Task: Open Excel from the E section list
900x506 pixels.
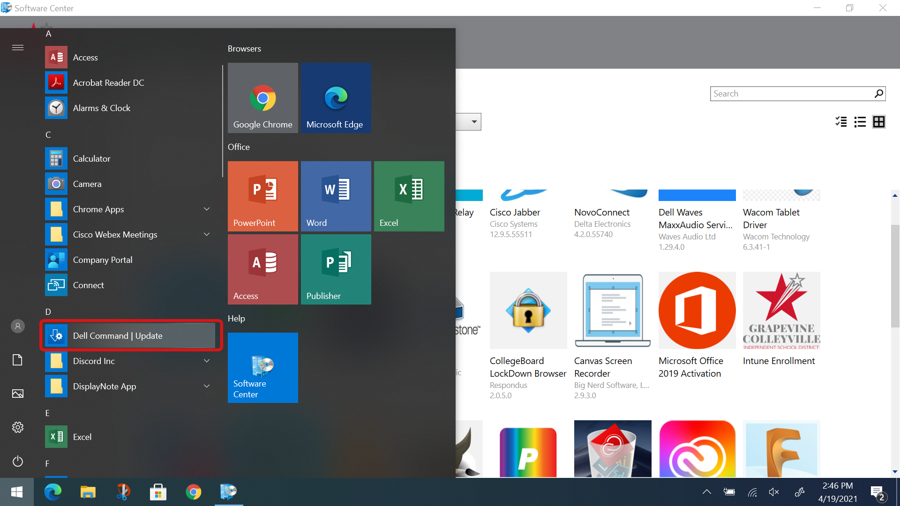Action: coord(130,437)
